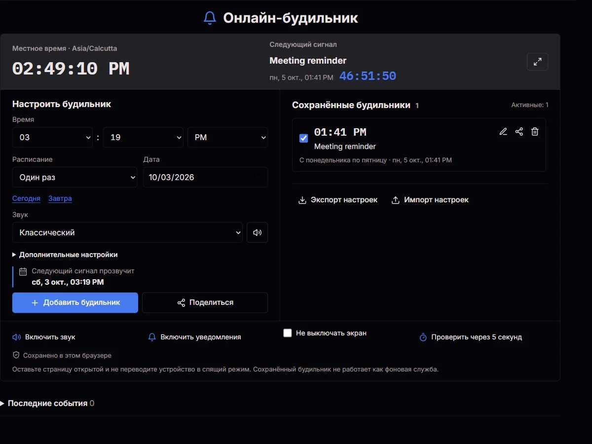
Task: Click Включить уведомления
Action: pyautogui.click(x=194, y=337)
